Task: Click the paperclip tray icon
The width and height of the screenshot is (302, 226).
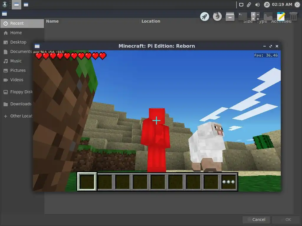Action: tap(249, 5)
